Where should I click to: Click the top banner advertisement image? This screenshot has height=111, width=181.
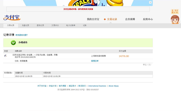(x=78, y=3)
